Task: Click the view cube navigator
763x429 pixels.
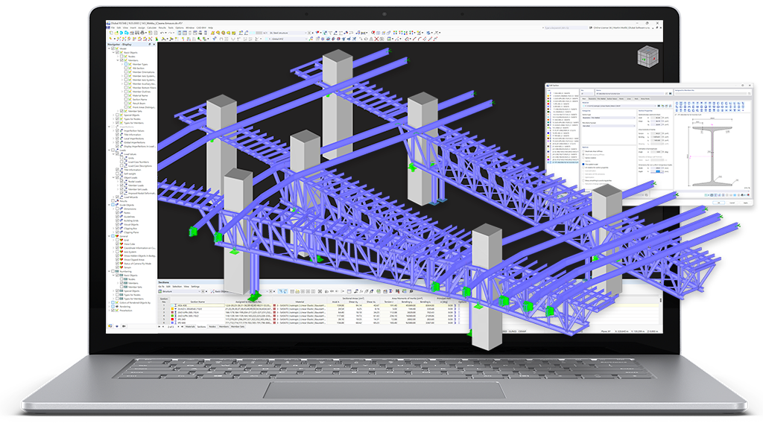Action: pyautogui.click(x=648, y=57)
